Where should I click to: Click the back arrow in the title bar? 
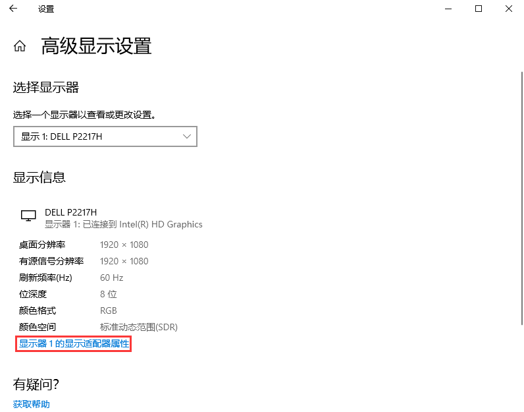(x=13, y=9)
